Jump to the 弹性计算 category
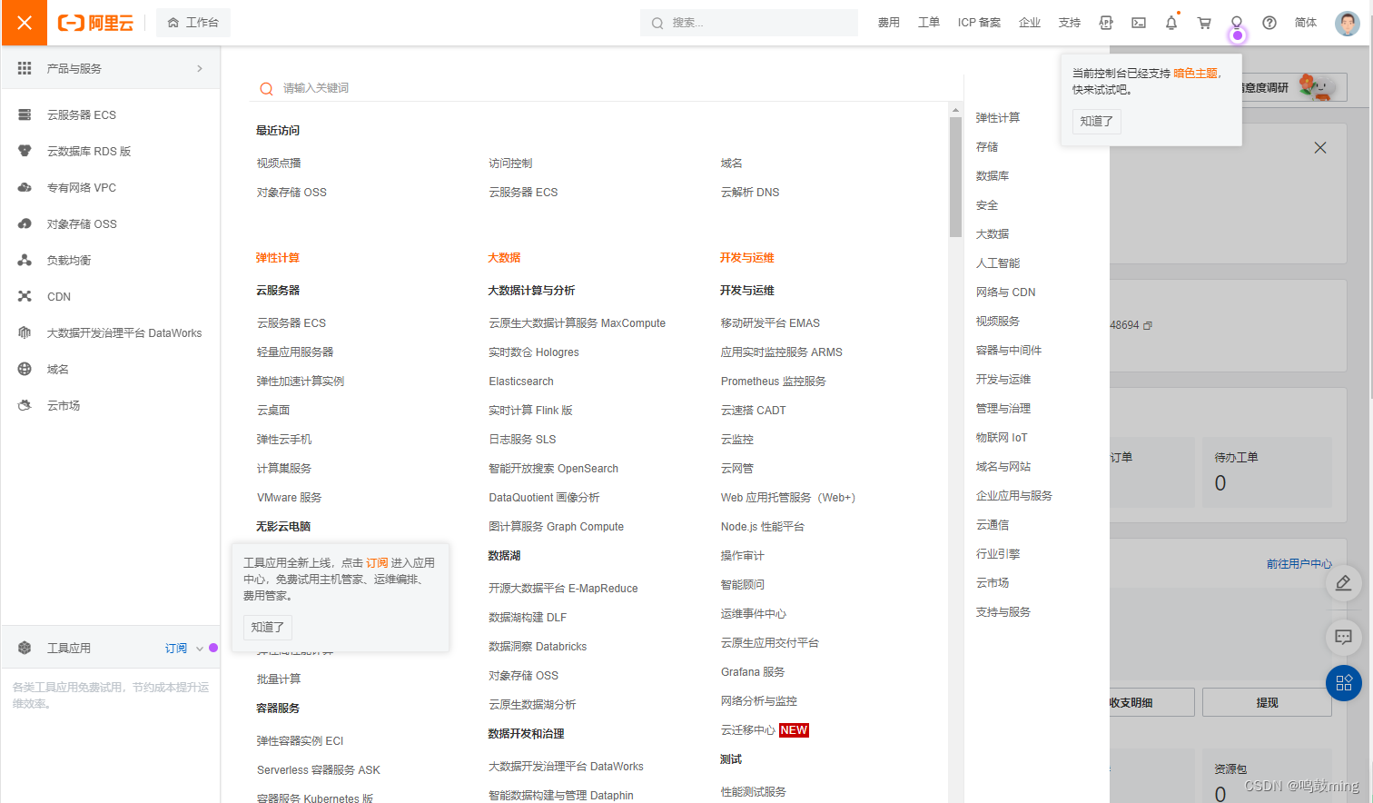The height and width of the screenshot is (803, 1373). 998,118
